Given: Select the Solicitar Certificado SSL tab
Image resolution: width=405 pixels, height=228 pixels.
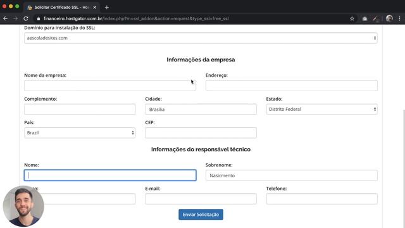Looking at the screenshot, I should coord(61,7).
